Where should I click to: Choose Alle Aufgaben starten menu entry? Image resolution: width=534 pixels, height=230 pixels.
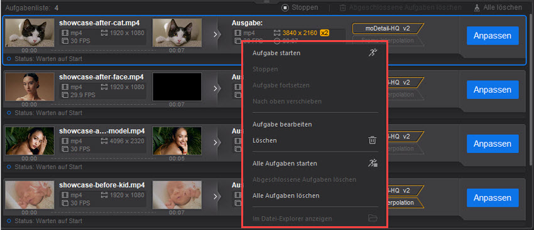click(x=285, y=164)
